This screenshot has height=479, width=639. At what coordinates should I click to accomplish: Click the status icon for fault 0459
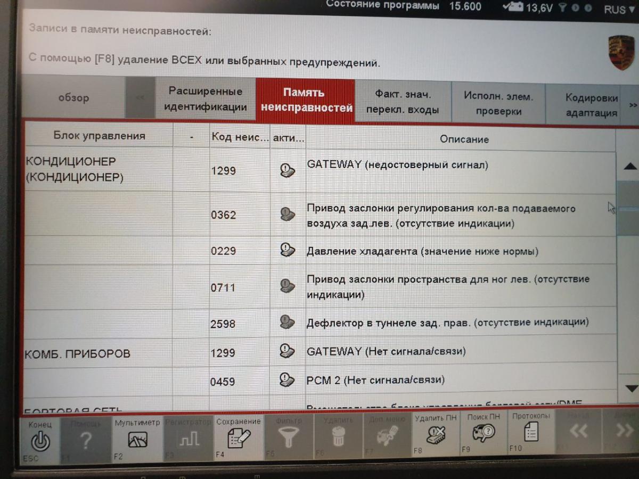point(288,380)
